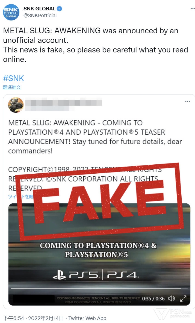Click SNK GLOBAL display name
This screenshot has height=323, width=195.
point(39,9)
